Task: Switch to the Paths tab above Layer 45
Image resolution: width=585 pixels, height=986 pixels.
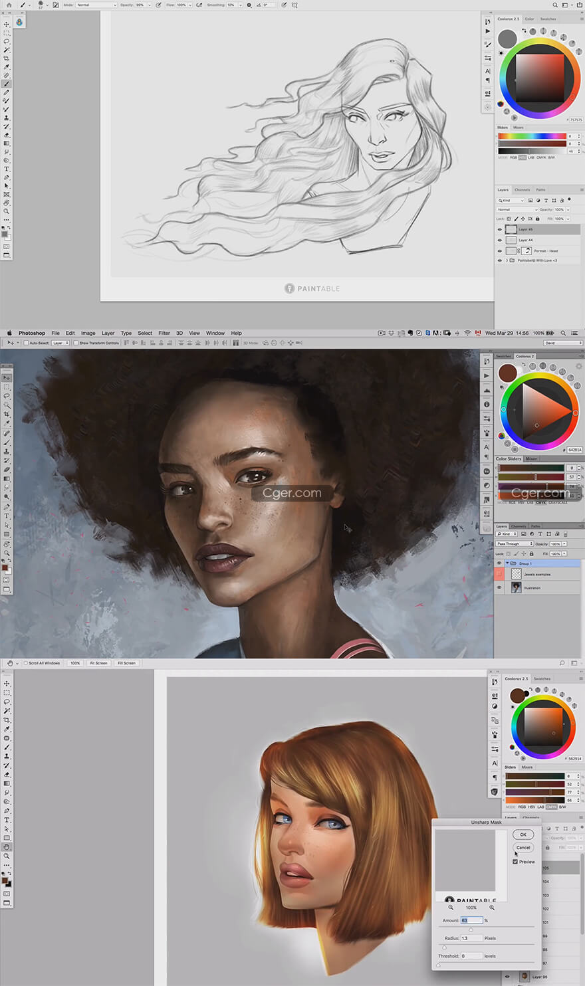Action: click(540, 189)
